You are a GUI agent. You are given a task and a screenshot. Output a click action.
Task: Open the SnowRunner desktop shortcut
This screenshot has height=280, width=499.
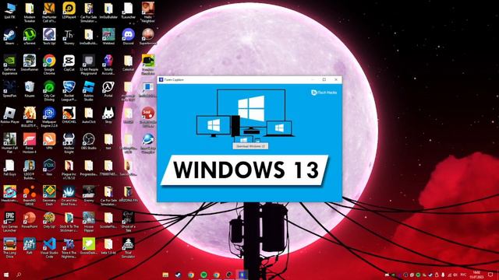point(30,63)
